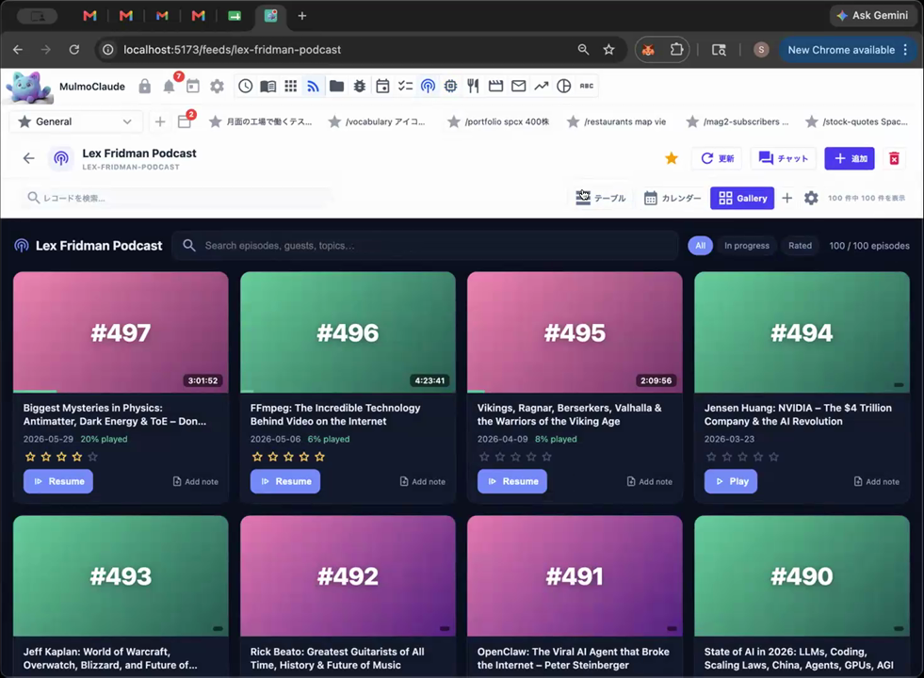
Task: Open the apps grid icon
Action: (x=290, y=86)
